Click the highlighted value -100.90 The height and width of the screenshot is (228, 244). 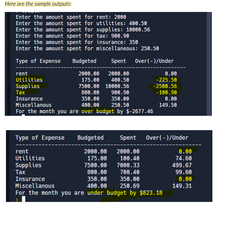point(166,92)
